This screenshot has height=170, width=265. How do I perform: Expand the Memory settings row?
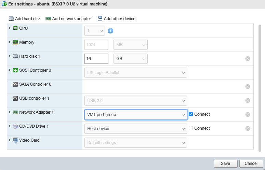click(x=10, y=42)
